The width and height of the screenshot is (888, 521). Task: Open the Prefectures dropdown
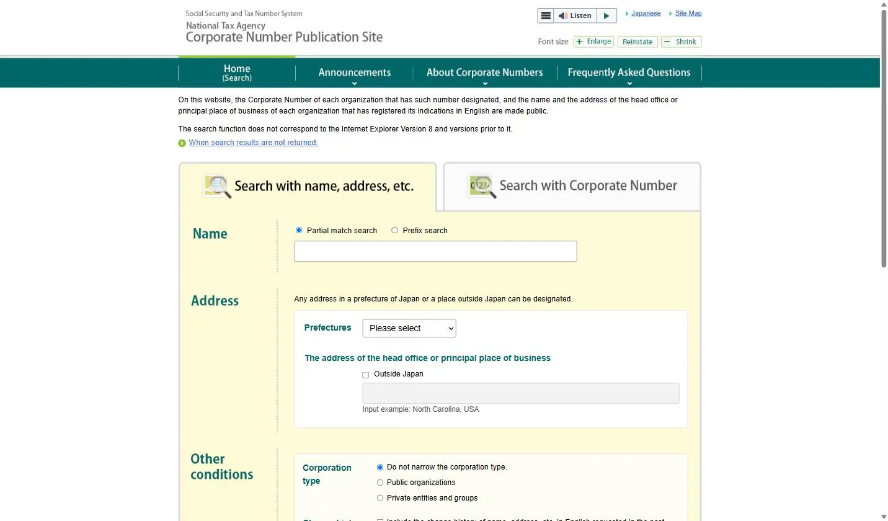pos(409,328)
